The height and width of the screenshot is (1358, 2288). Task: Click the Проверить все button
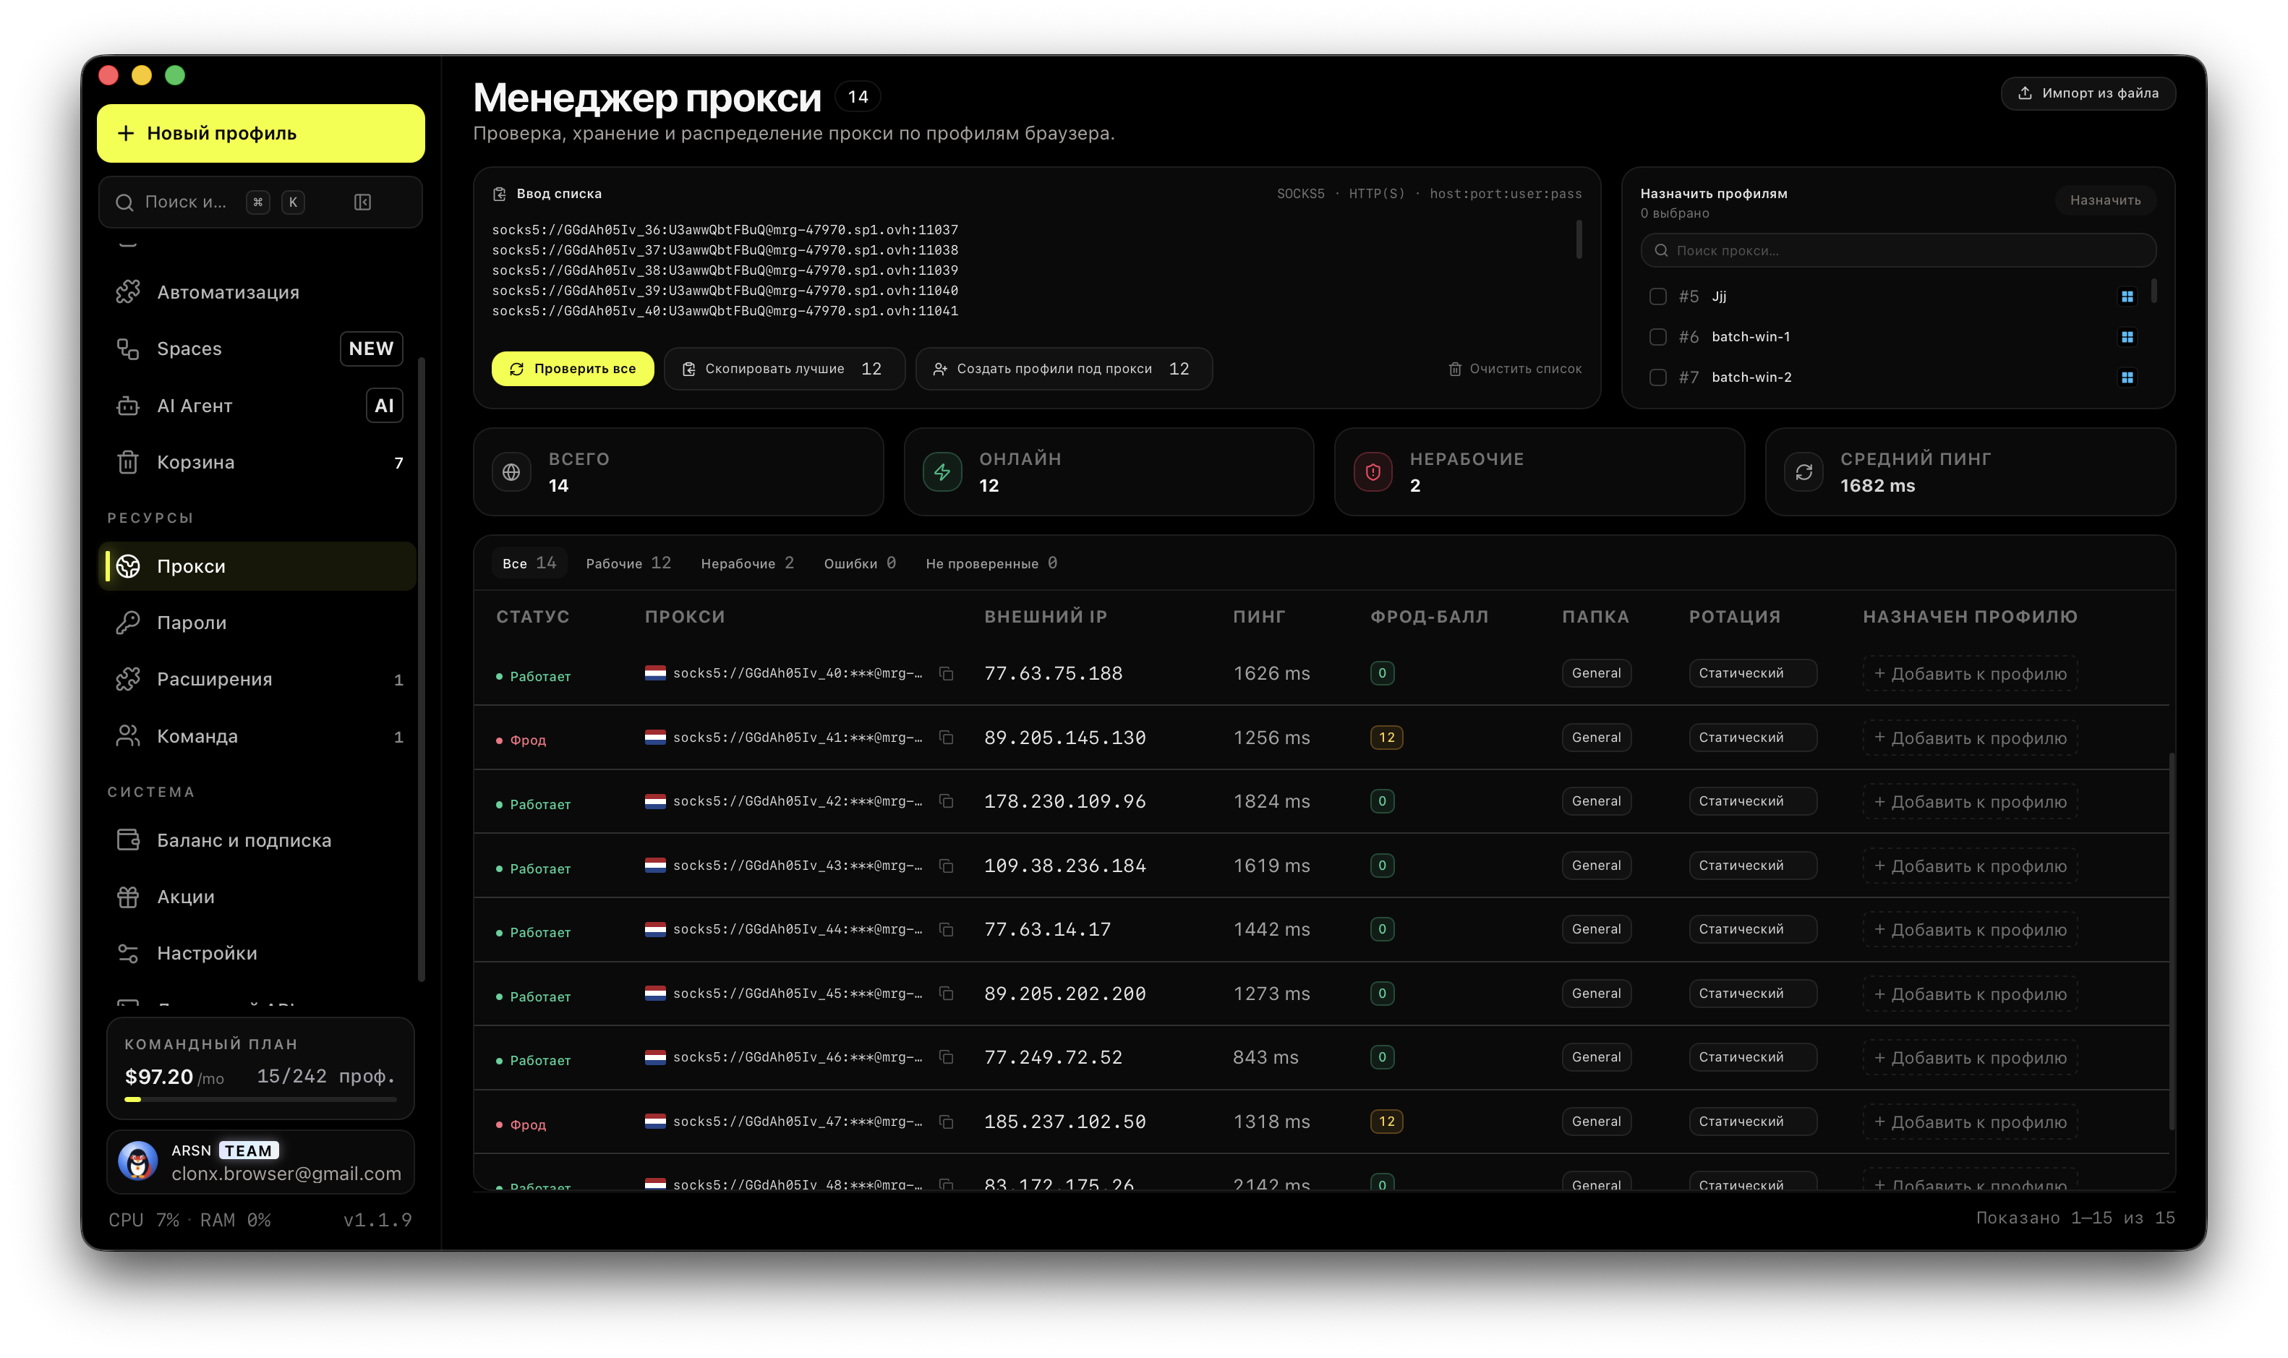tap(573, 369)
